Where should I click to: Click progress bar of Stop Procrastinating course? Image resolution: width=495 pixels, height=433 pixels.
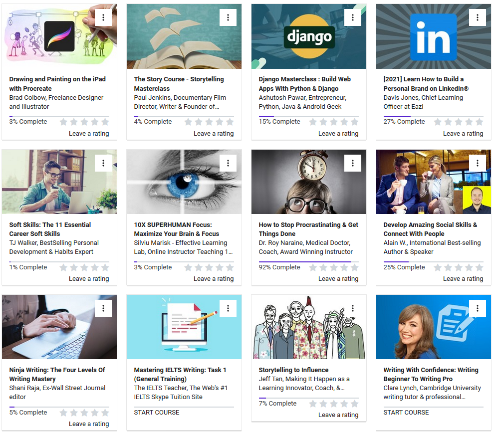(x=309, y=261)
